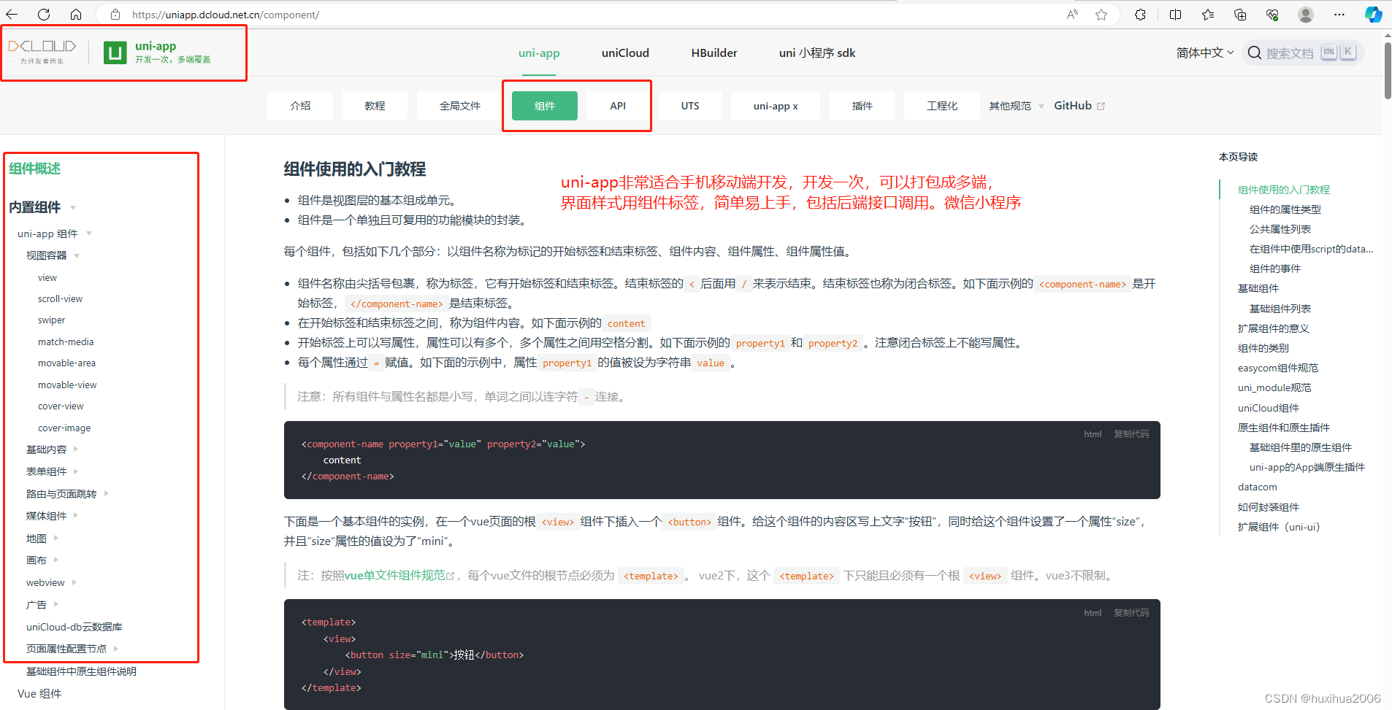This screenshot has height=710, width=1392.
Task: Open the read aloud icon in address bar
Action: pos(1072,15)
